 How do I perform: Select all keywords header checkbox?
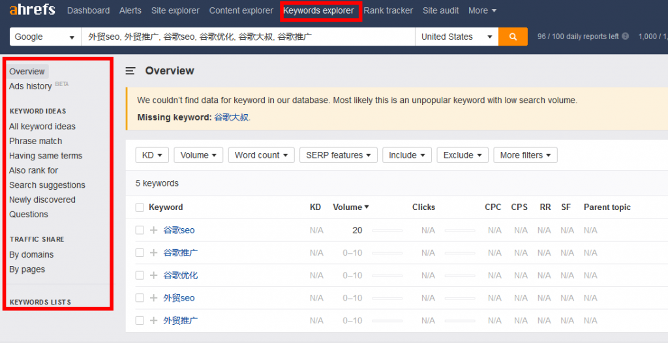pos(140,207)
